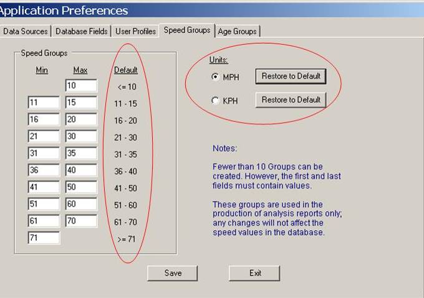Click the Min field containing 11
Image resolution: width=424 pixels, height=298 pixels.
pyautogui.click(x=44, y=103)
